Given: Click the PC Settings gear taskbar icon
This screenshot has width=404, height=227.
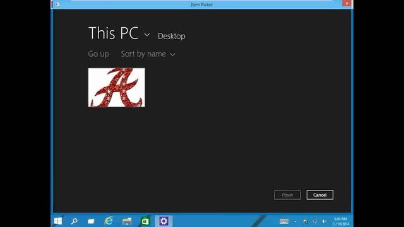Looking at the screenshot, I should [163, 221].
